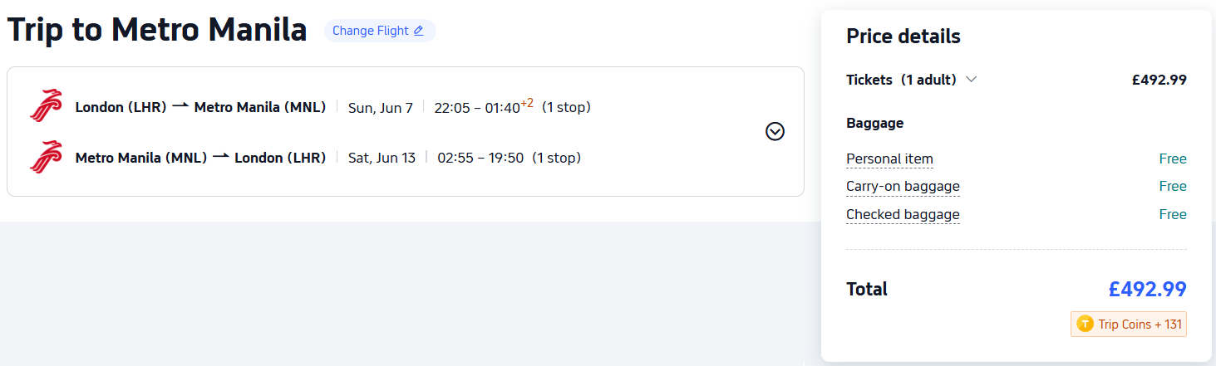Click the (1 stop) text on outbound flight
Screen dimensions: 1216x366
click(x=566, y=107)
